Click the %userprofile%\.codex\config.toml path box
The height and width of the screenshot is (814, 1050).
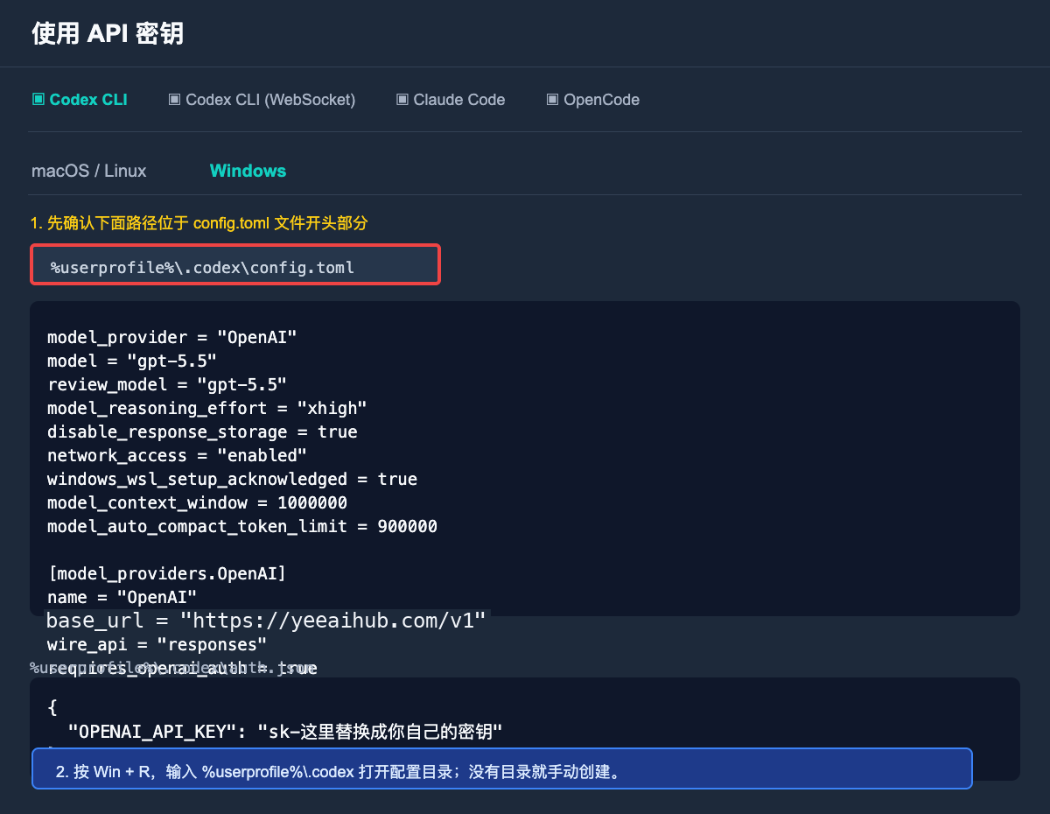(x=235, y=265)
